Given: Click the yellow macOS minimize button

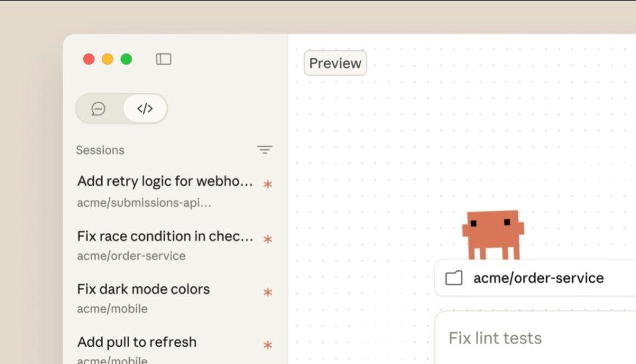Looking at the screenshot, I should [x=107, y=59].
